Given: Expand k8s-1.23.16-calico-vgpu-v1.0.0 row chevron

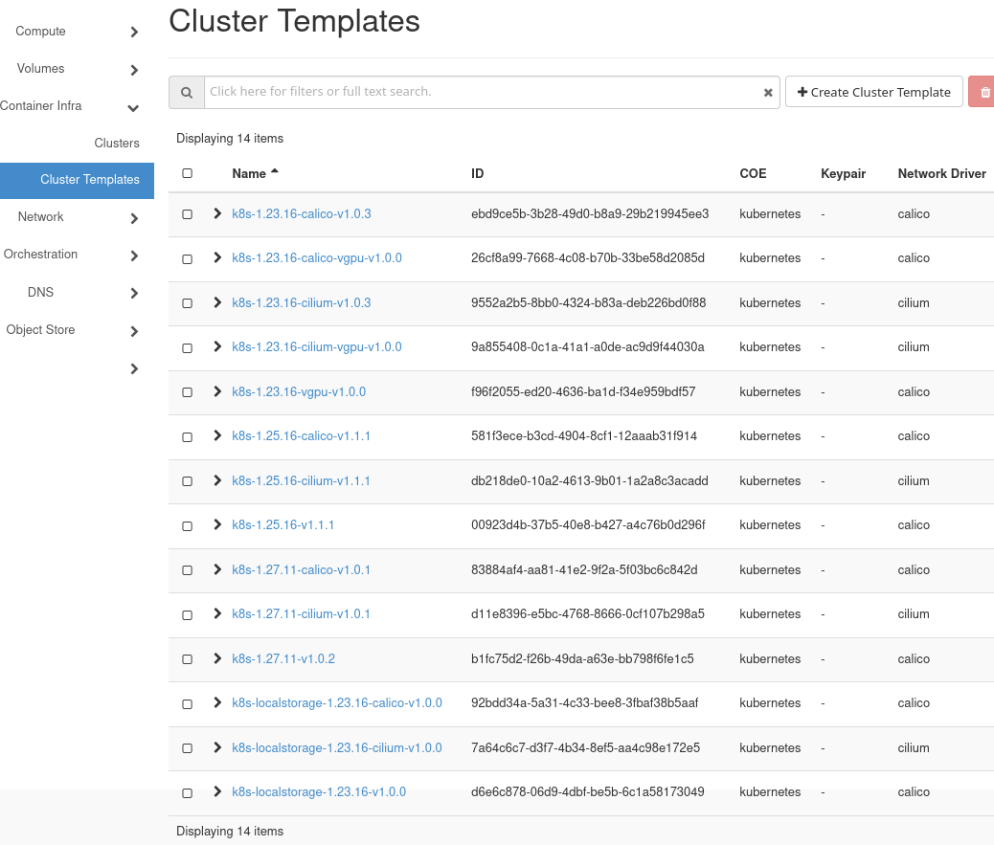Looking at the screenshot, I should tap(217, 257).
